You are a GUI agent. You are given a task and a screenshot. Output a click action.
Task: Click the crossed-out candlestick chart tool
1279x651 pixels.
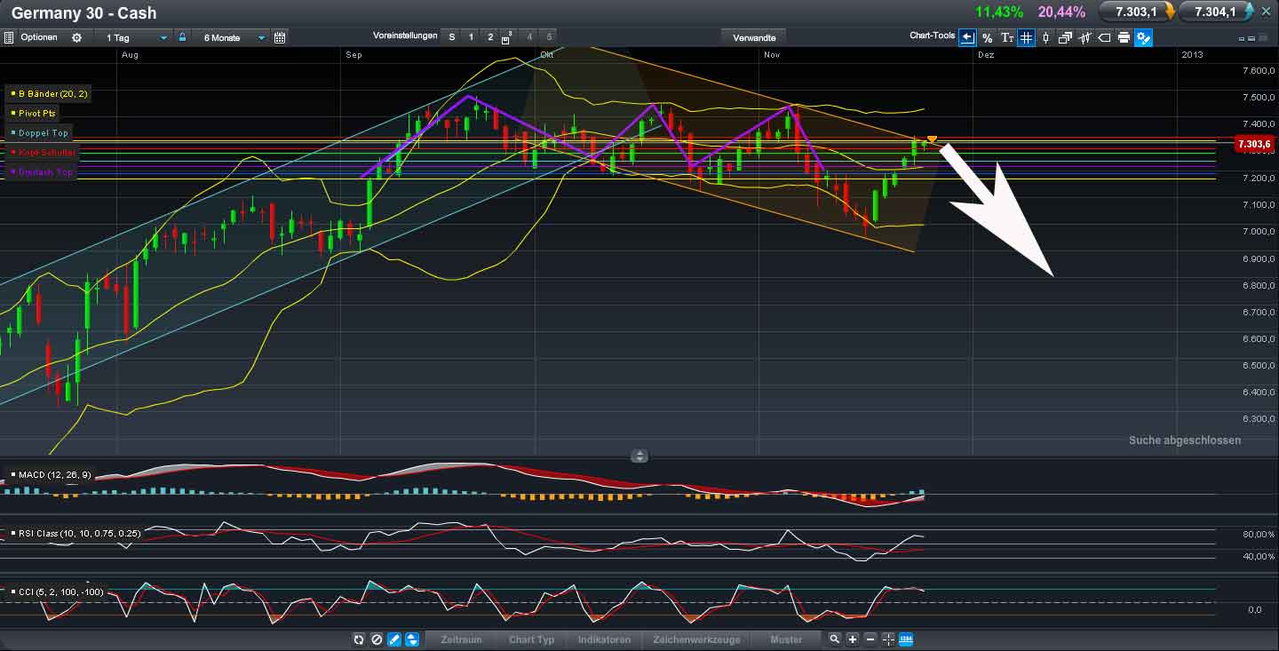[x=1085, y=37]
